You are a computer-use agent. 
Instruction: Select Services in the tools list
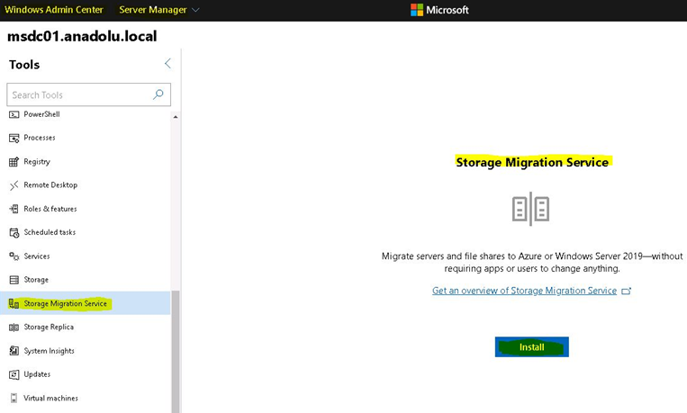[37, 256]
